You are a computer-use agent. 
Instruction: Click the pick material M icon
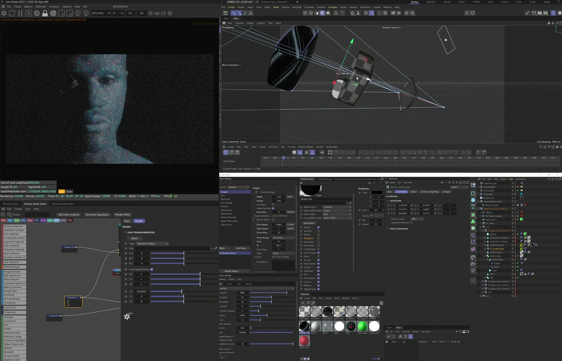point(86,13)
